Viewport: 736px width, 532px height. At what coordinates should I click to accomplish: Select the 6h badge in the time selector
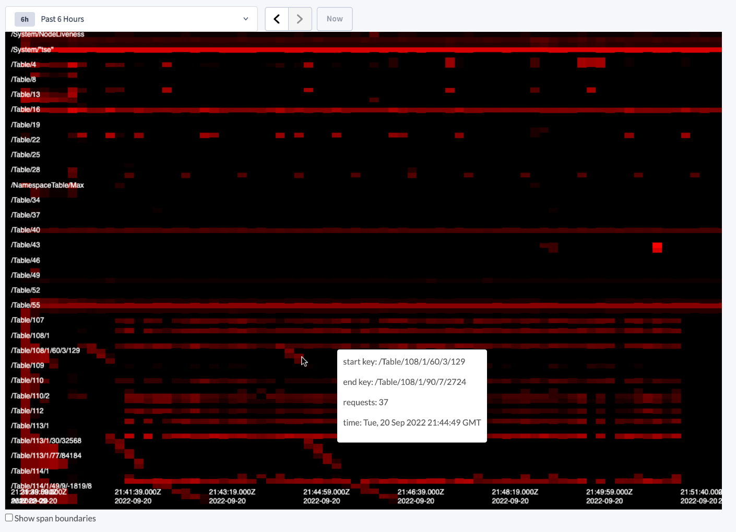coord(24,19)
